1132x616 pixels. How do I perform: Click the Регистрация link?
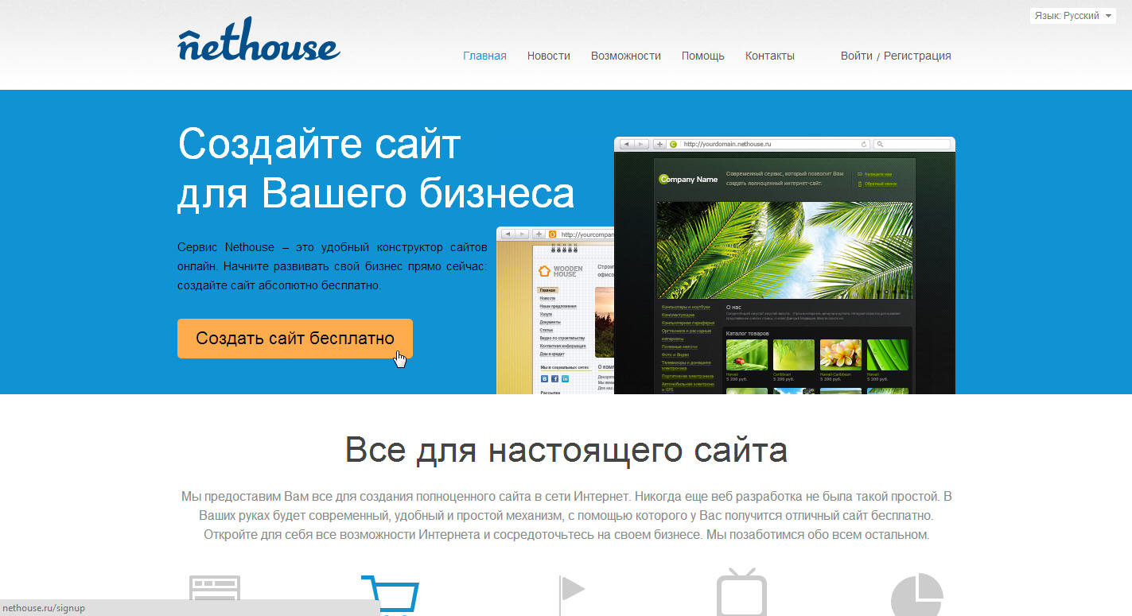click(x=917, y=56)
